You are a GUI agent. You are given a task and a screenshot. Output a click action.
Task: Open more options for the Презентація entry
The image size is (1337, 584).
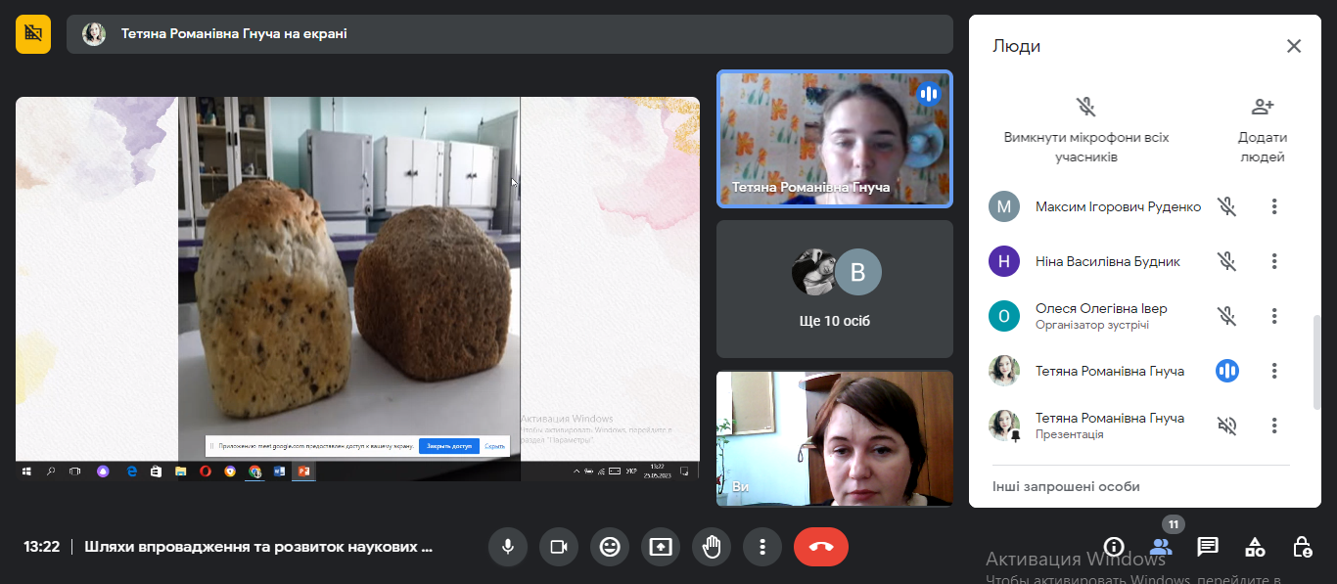1274,426
